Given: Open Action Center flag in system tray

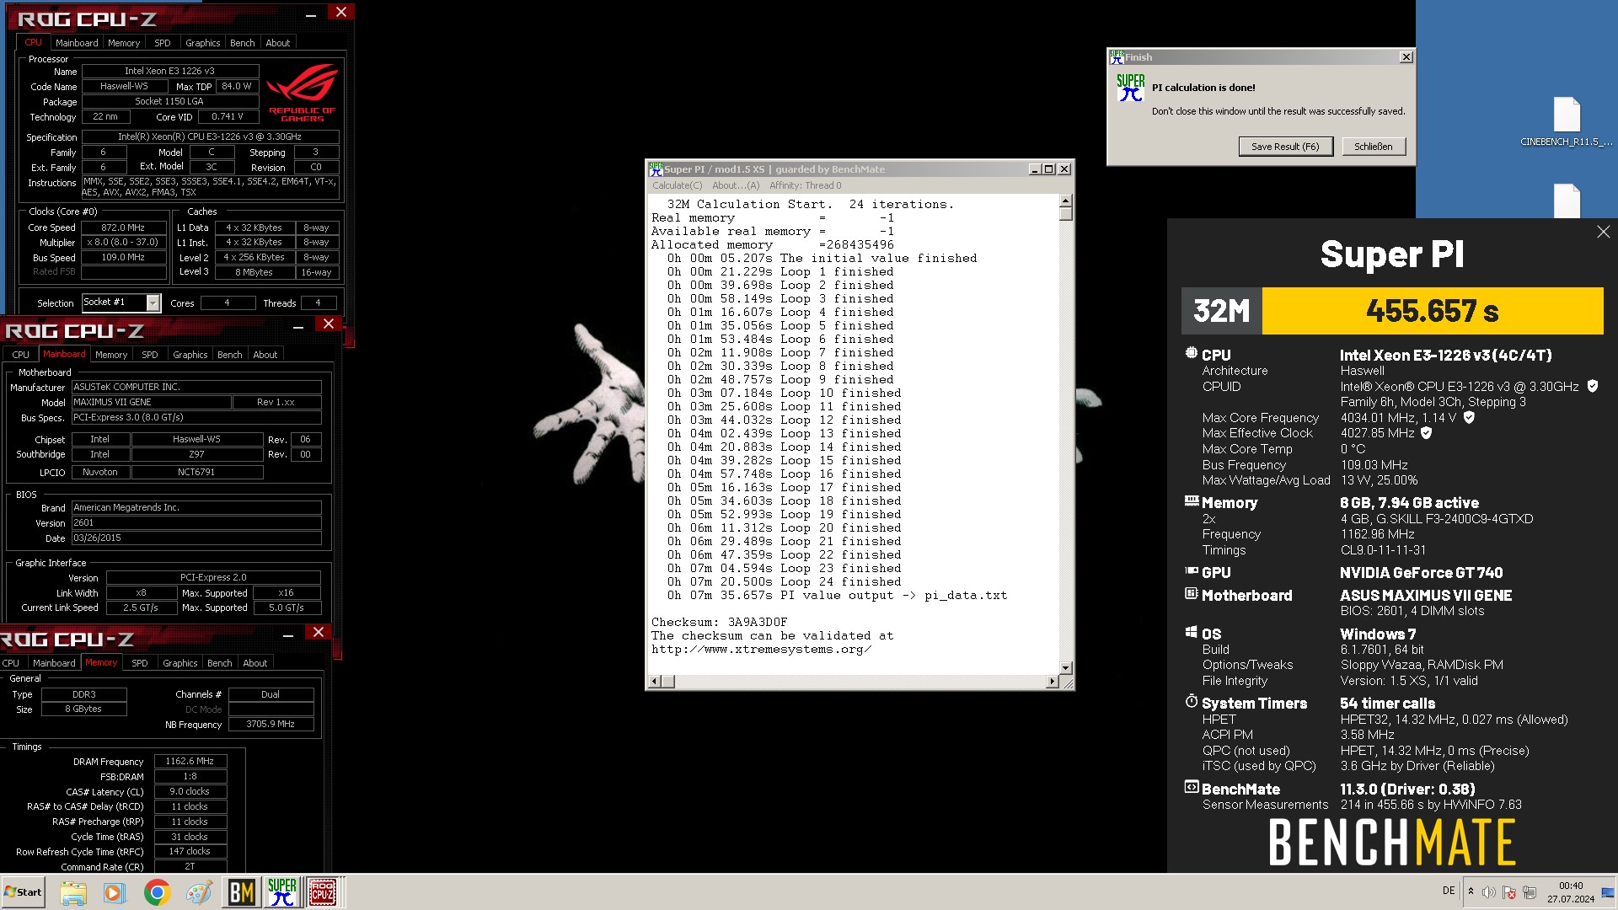Looking at the screenshot, I should click(x=1509, y=892).
